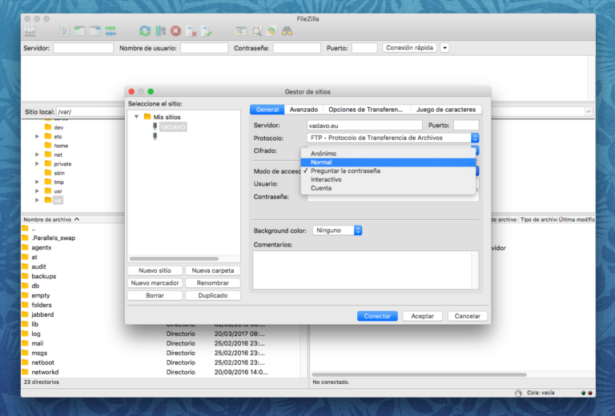The width and height of the screenshot is (615, 416).
Task: Choose Preguntar la contraseña option
Action: (x=388, y=170)
